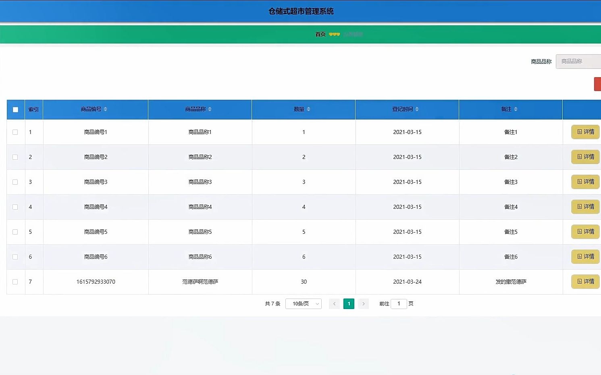Open 详情 for 商品编号4 row

585,207
